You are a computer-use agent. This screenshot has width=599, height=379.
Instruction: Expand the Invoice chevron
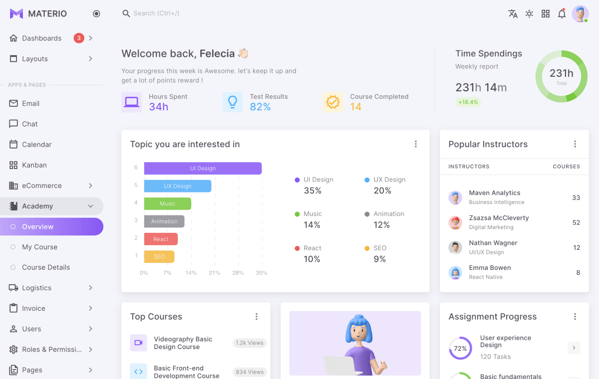click(x=90, y=308)
